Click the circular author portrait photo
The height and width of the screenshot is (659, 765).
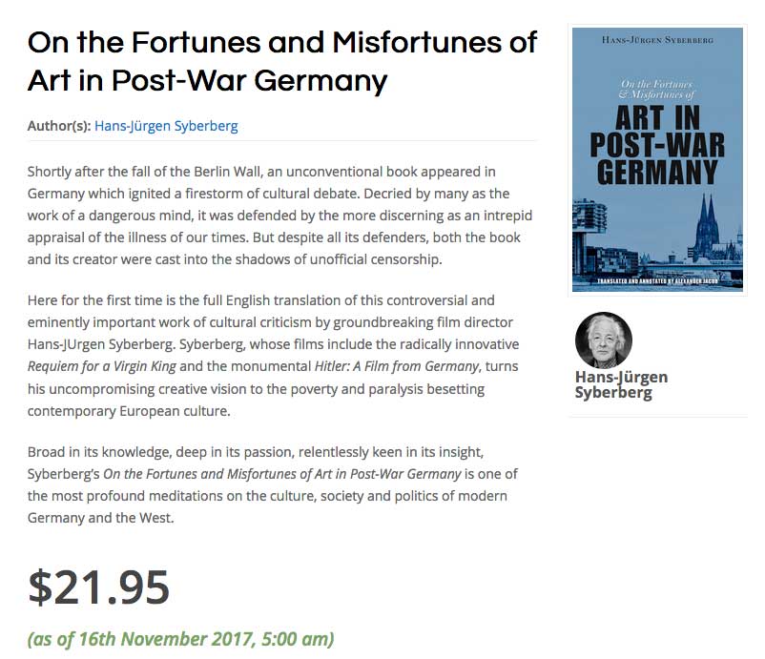pos(603,340)
